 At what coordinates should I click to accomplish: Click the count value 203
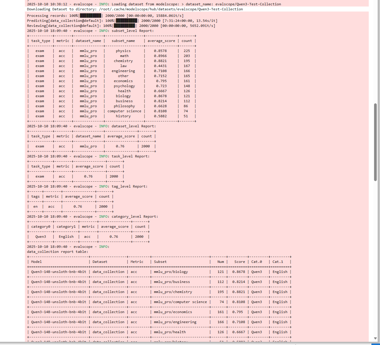pyautogui.click(x=187, y=56)
